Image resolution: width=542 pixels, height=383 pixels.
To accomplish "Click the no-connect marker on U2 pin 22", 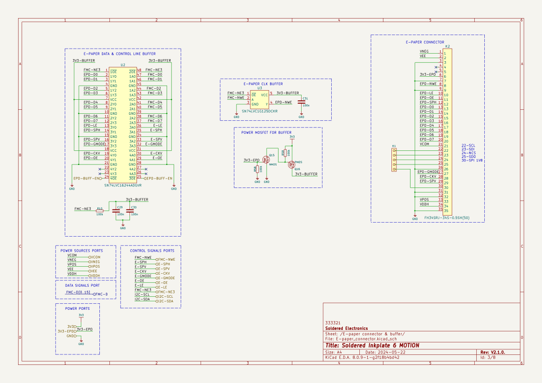I will [100, 169].
